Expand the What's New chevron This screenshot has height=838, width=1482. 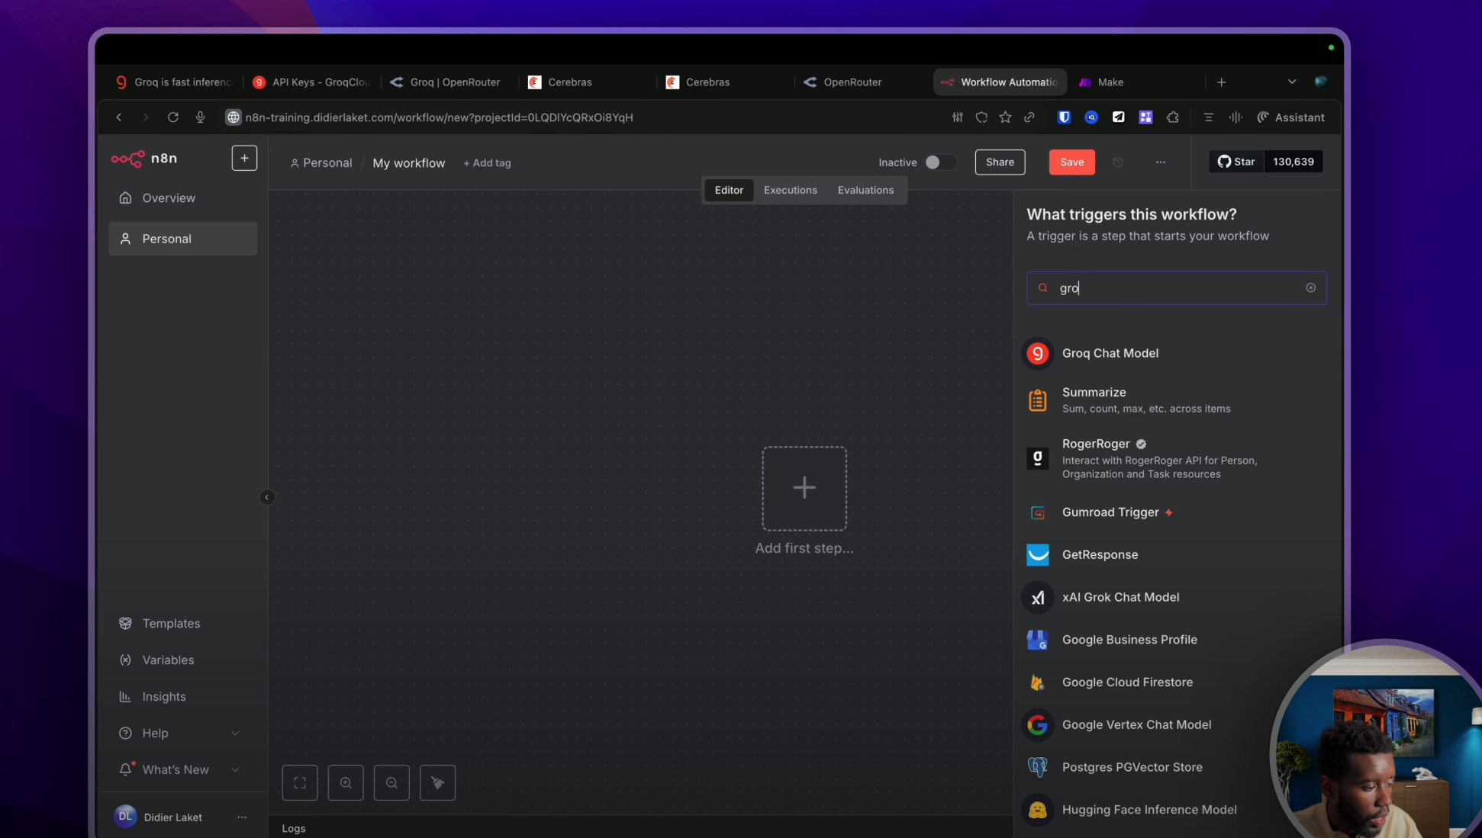point(235,770)
